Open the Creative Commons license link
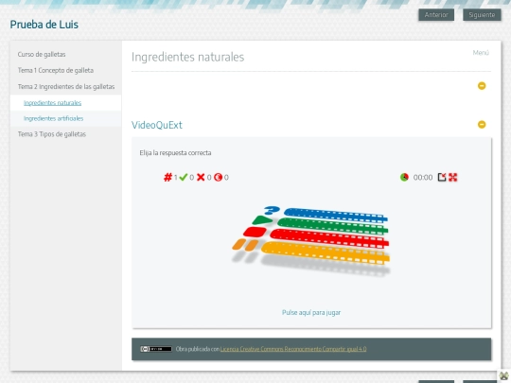The width and height of the screenshot is (511, 383). tap(293, 349)
